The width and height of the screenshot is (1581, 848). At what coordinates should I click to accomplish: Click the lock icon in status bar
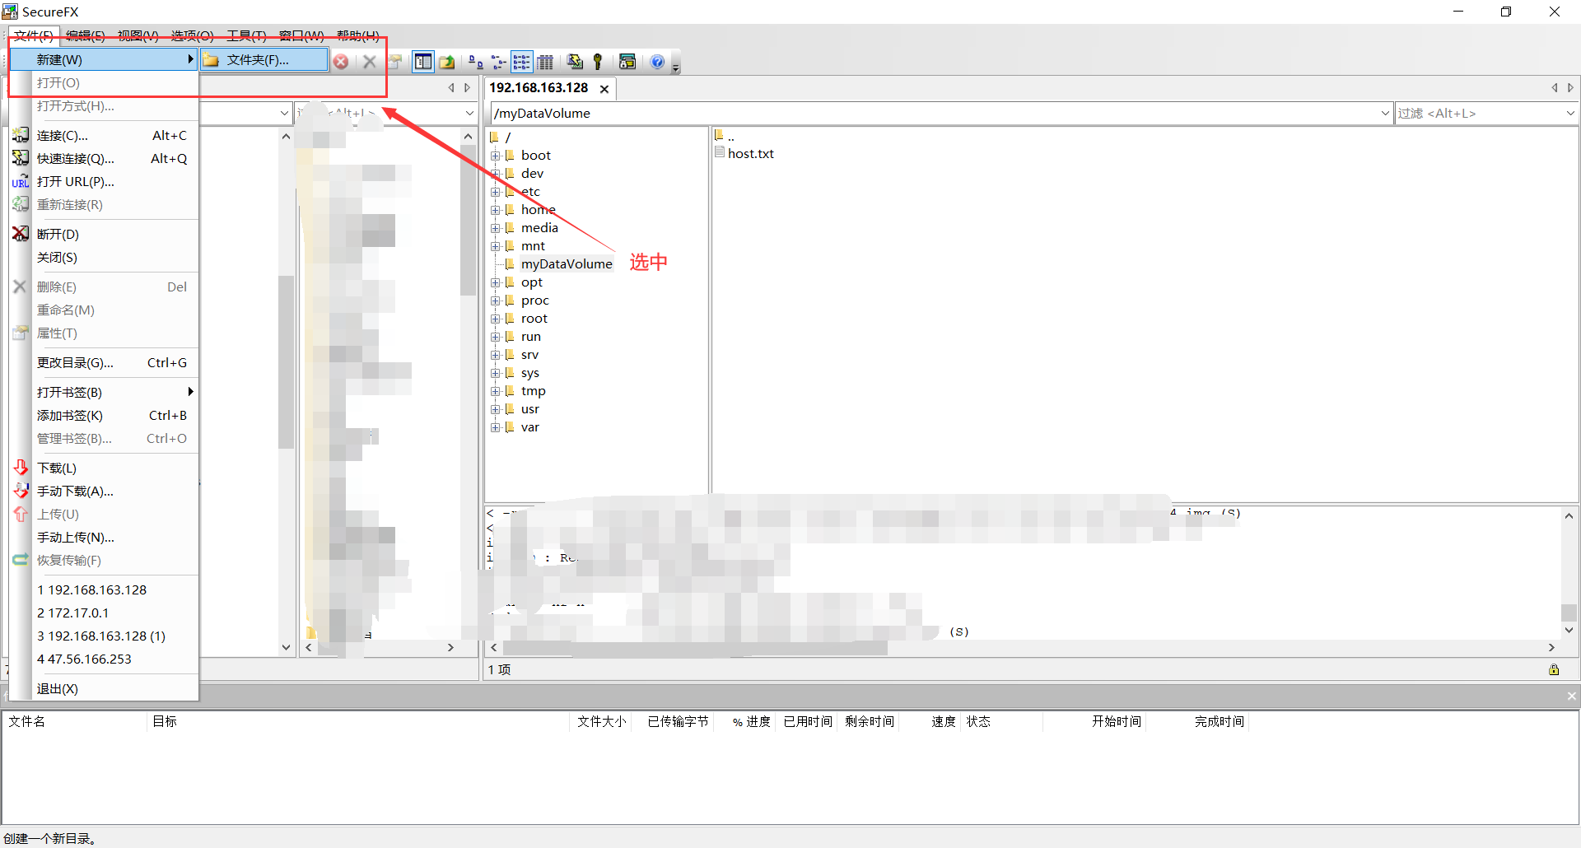click(x=1554, y=669)
